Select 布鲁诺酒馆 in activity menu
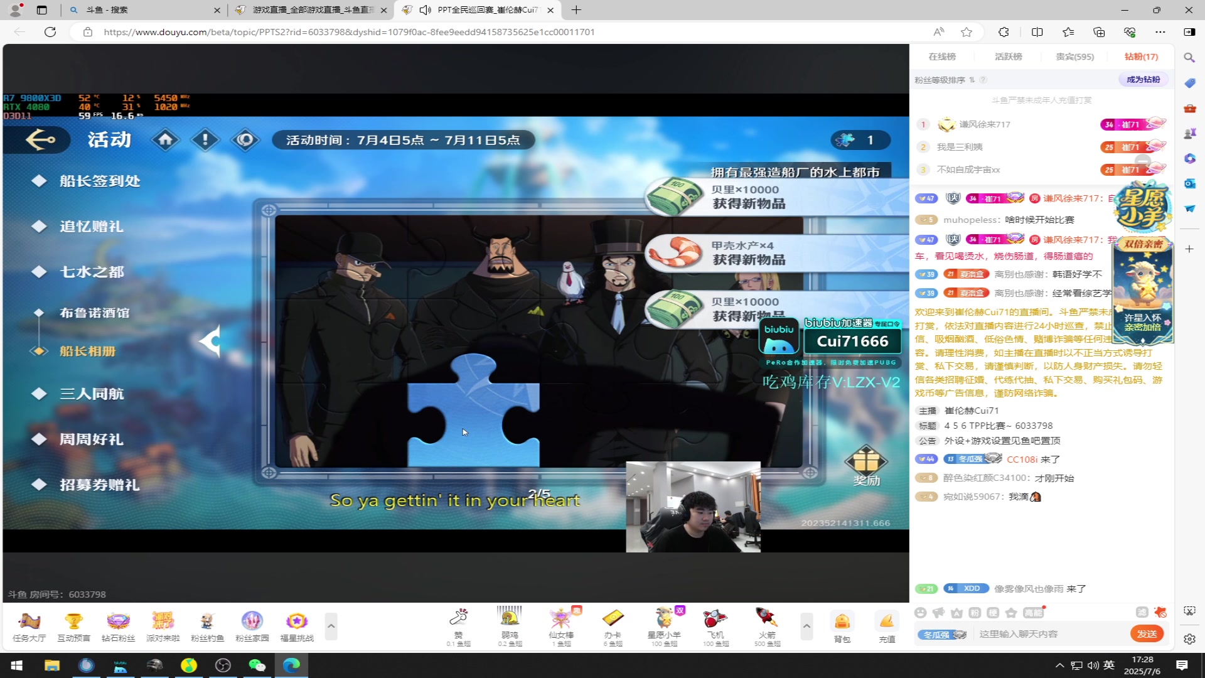 point(94,313)
